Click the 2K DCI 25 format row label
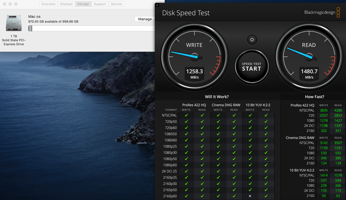The height and width of the screenshot is (200, 346). [x=169, y=171]
